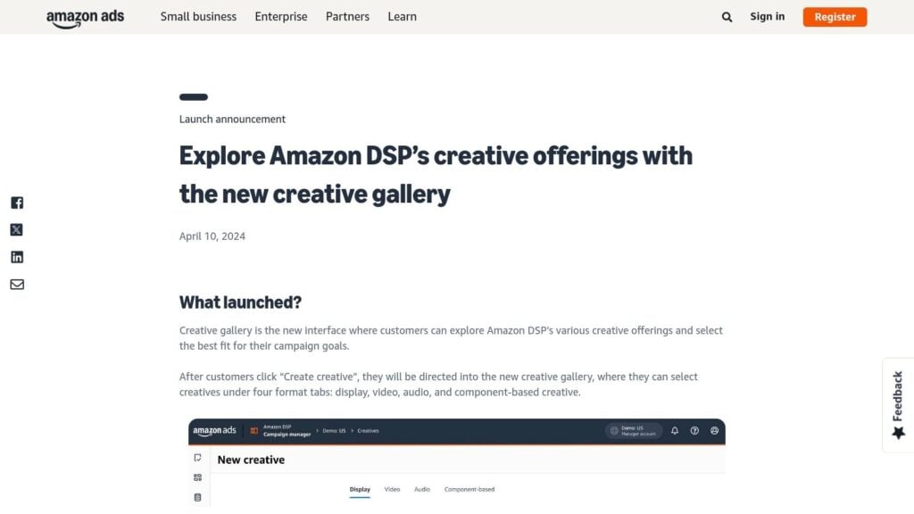The width and height of the screenshot is (914, 514).
Task: Open the Demo: US Manager account dropdown
Action: [x=635, y=429]
